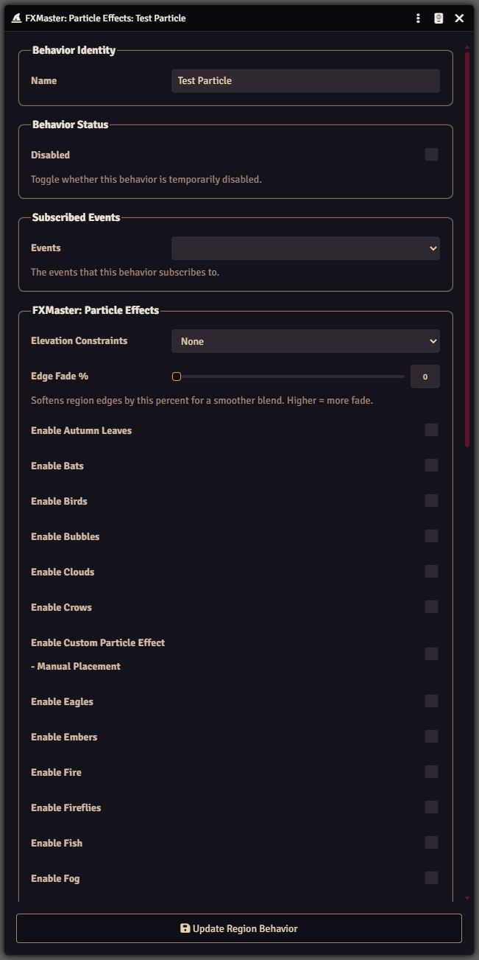The height and width of the screenshot is (960, 479).
Task: Click the Edge Fade % numeric value box
Action: tap(425, 376)
